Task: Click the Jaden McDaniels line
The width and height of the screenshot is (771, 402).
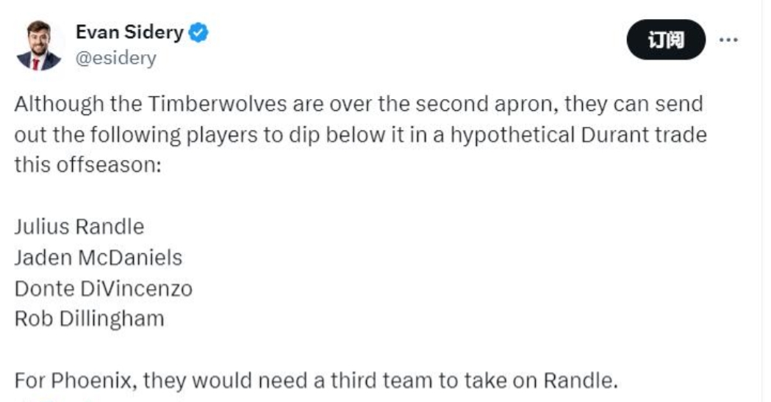Action: [x=98, y=257]
